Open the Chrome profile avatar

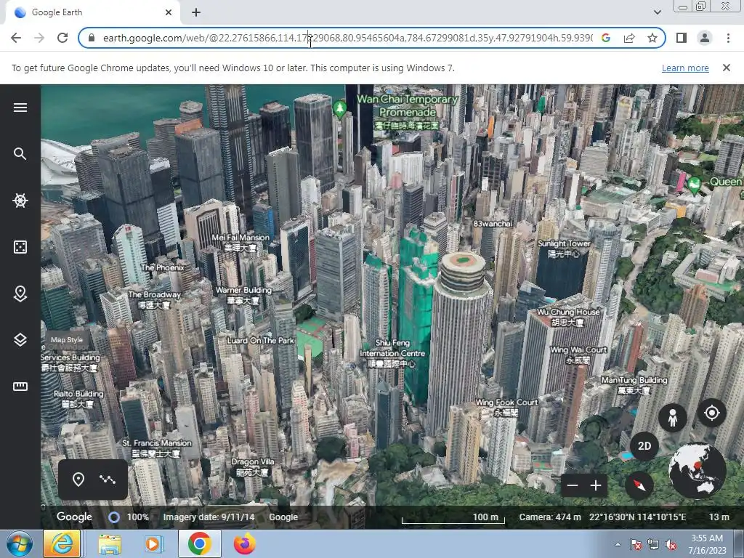705,38
